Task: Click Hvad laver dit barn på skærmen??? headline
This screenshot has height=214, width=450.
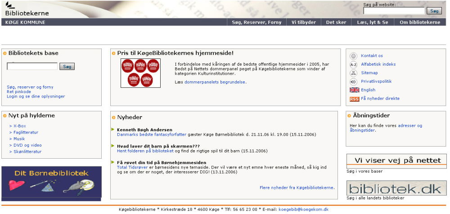Action: 158,146
